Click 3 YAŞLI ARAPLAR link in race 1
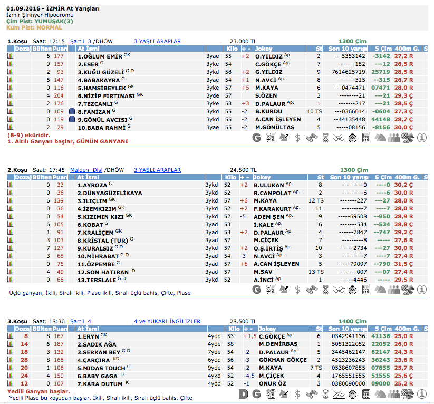Image resolution: width=434 pixels, height=404 pixels. coord(157,41)
